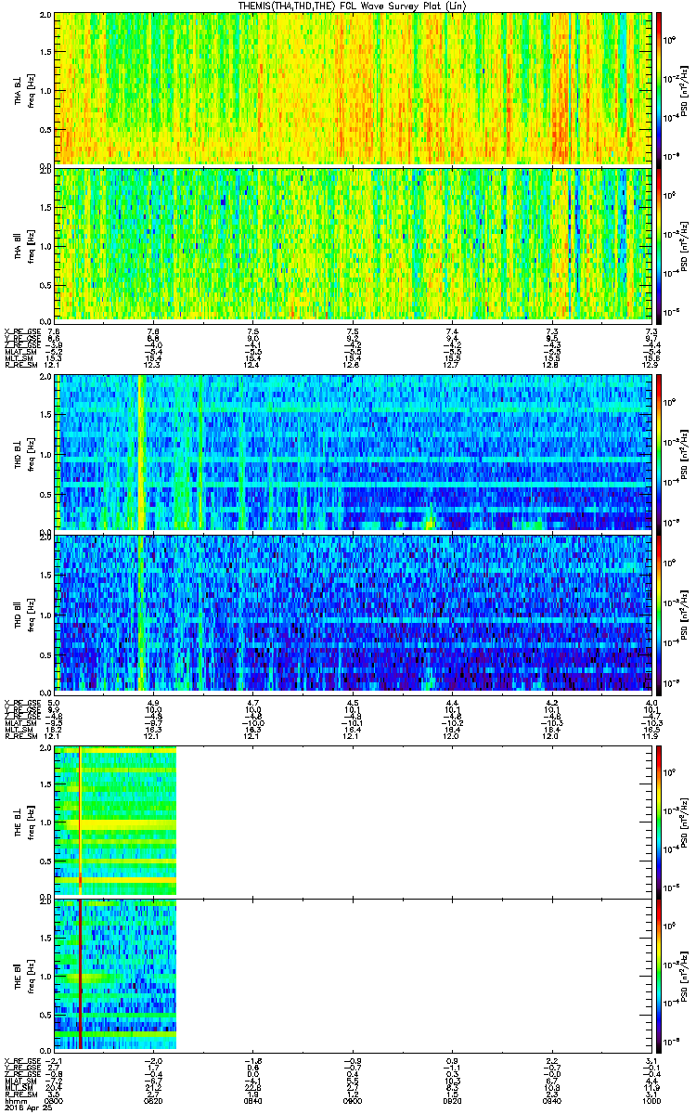Click the "0800" time tick label
The height and width of the screenshot is (1114, 696).
coord(55,1099)
